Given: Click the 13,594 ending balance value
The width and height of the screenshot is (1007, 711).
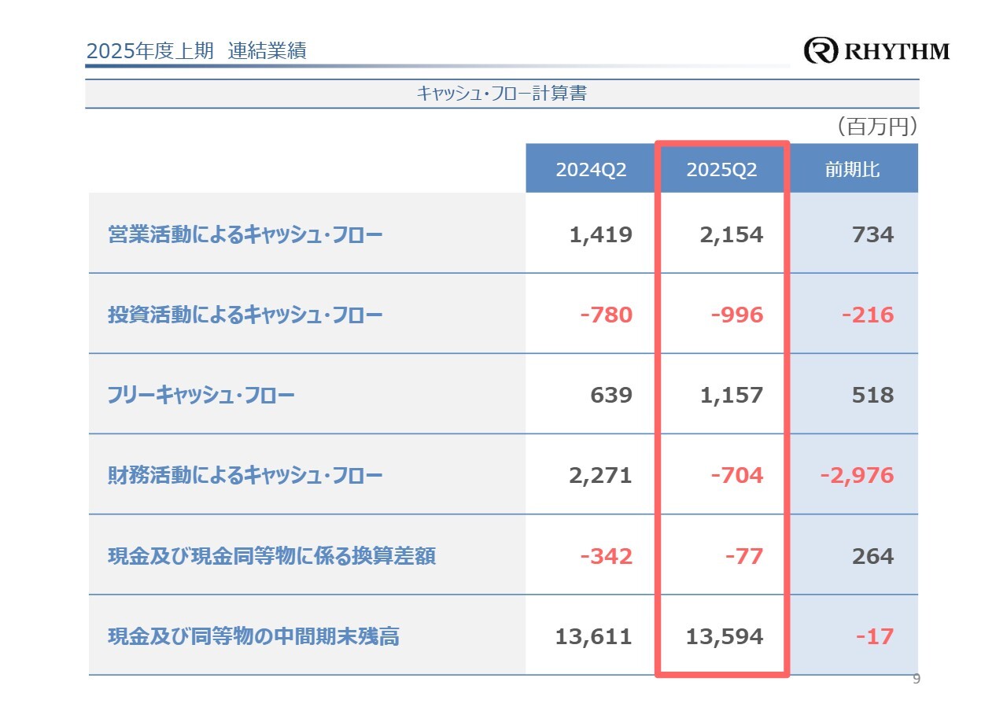Looking at the screenshot, I should (724, 636).
